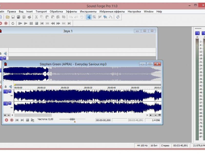Collapse channel 2 minus button in mp3 window
Screen dimensions: 205x154
point(10,103)
